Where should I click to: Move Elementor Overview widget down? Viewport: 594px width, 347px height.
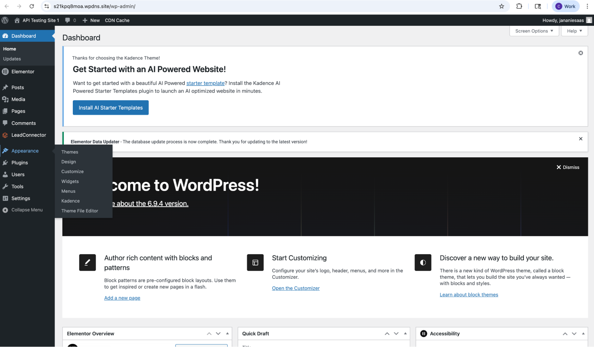coord(218,334)
